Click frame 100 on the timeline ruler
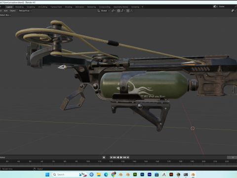Viewport: 237px width, 178px height. click(88, 161)
